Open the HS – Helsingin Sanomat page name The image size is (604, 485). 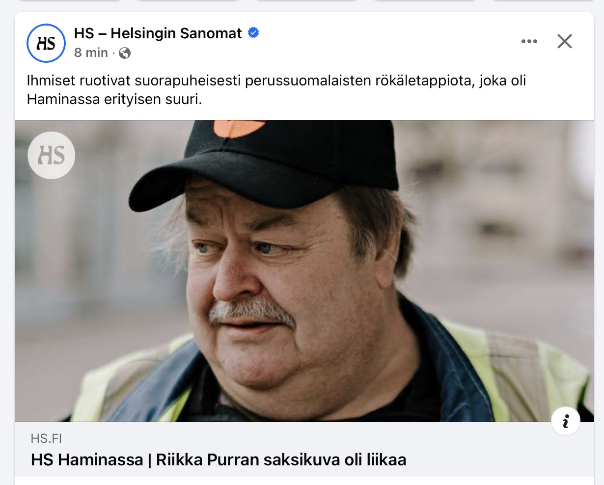click(x=158, y=33)
